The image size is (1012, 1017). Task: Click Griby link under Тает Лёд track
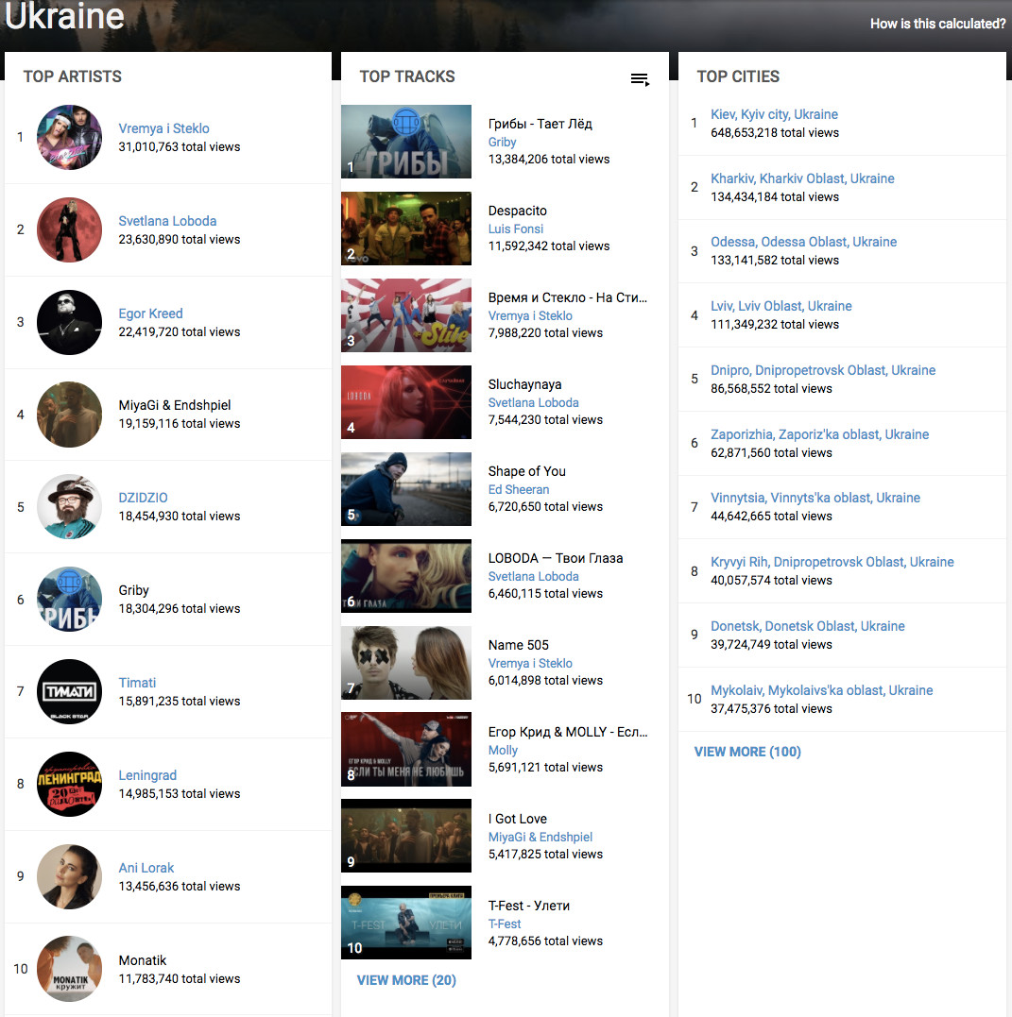[x=502, y=142]
